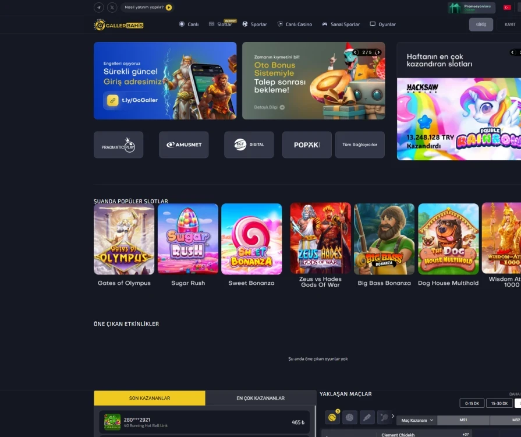Select the EGT Digital provider
The image size is (521, 437).
[249, 145]
